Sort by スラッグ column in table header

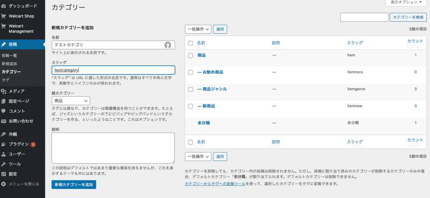pos(355,43)
